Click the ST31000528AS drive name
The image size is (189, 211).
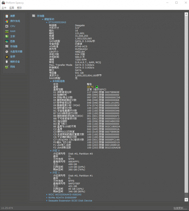click(x=57, y=22)
